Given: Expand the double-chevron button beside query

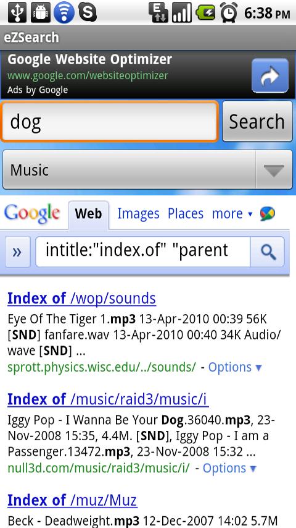Looking at the screenshot, I should (17, 252).
